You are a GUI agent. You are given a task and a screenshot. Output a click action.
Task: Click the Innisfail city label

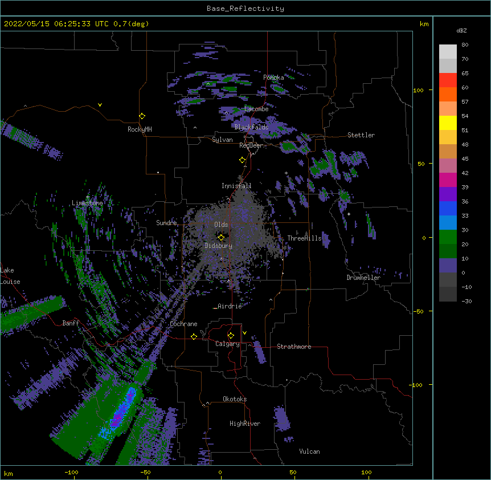click(x=236, y=186)
